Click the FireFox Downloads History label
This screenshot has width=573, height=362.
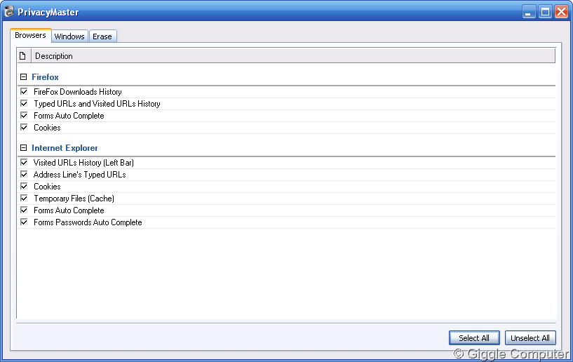coord(77,92)
